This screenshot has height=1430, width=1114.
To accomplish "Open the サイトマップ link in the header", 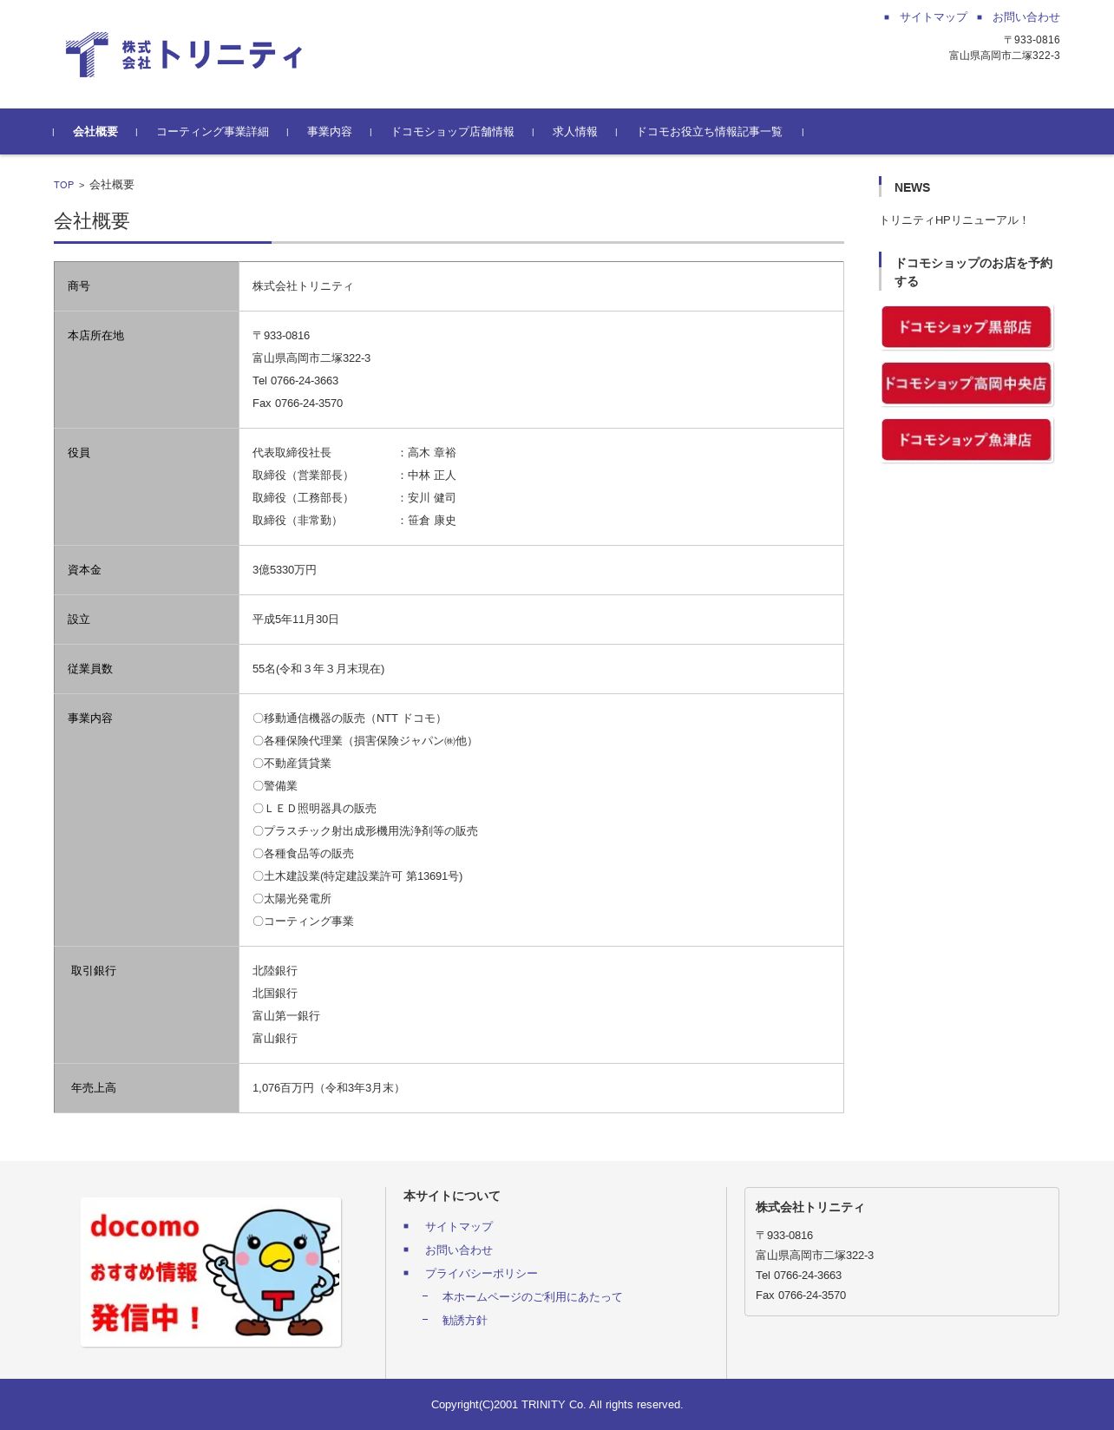I will (933, 17).
